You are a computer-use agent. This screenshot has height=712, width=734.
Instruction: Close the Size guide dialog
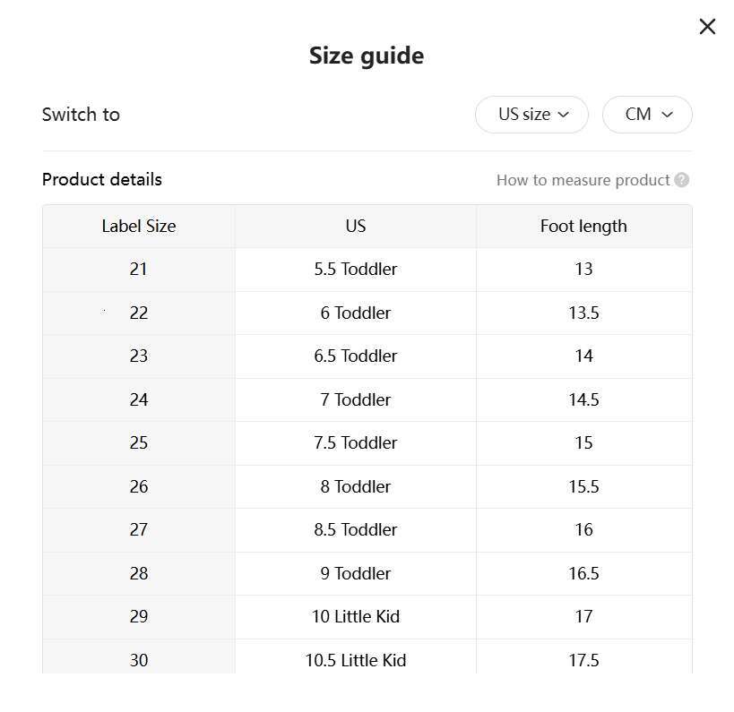(x=707, y=27)
